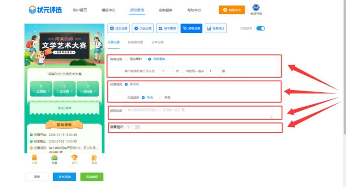Click the daily vote count input field
346x187 pixels.
166,71
